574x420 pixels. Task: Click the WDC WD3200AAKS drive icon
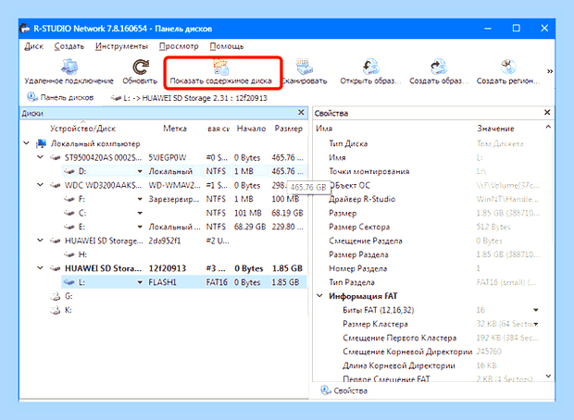click(55, 185)
